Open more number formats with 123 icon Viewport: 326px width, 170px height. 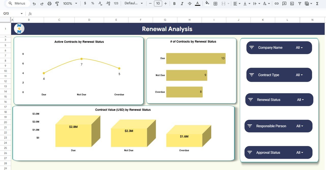coord(116,4)
